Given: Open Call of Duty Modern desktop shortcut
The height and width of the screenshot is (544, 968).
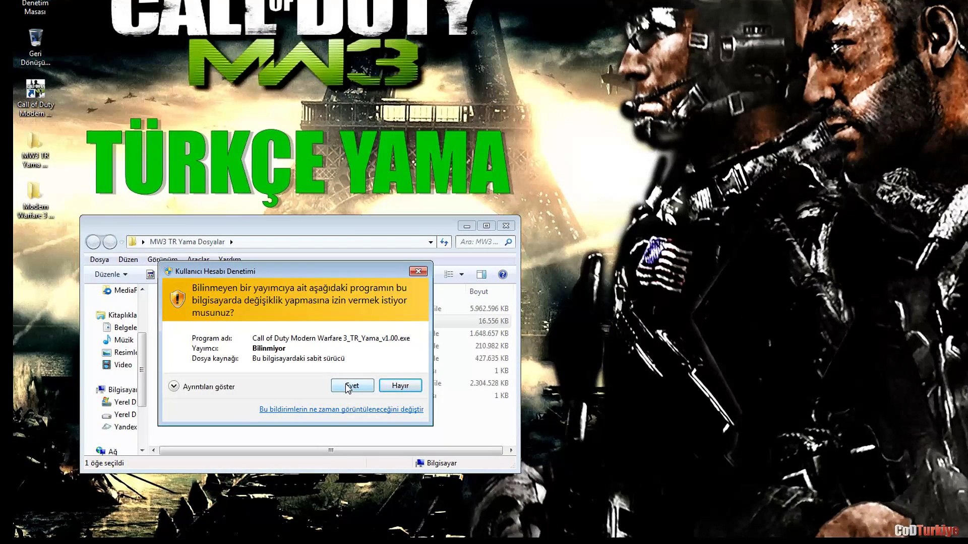Looking at the screenshot, I should 35,90.
